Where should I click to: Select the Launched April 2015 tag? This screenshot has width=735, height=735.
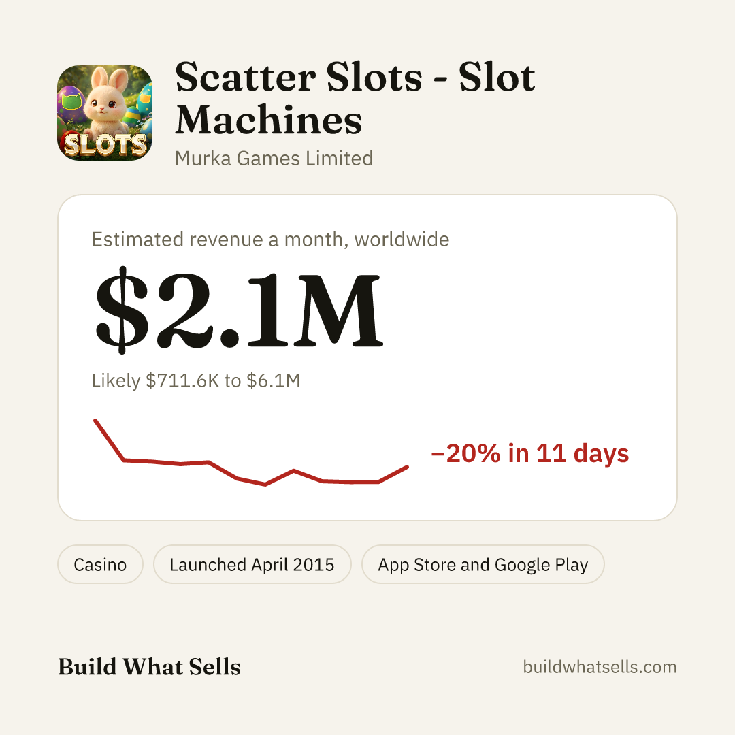[252, 564]
